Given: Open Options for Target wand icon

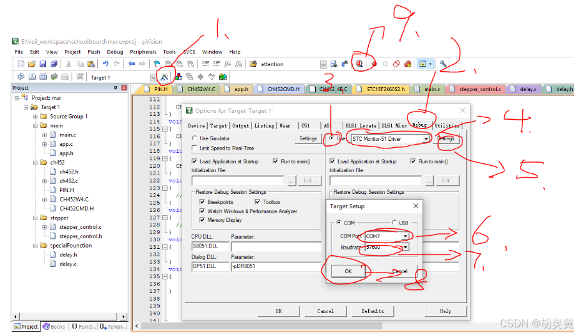Looking at the screenshot, I should pyautogui.click(x=164, y=77).
